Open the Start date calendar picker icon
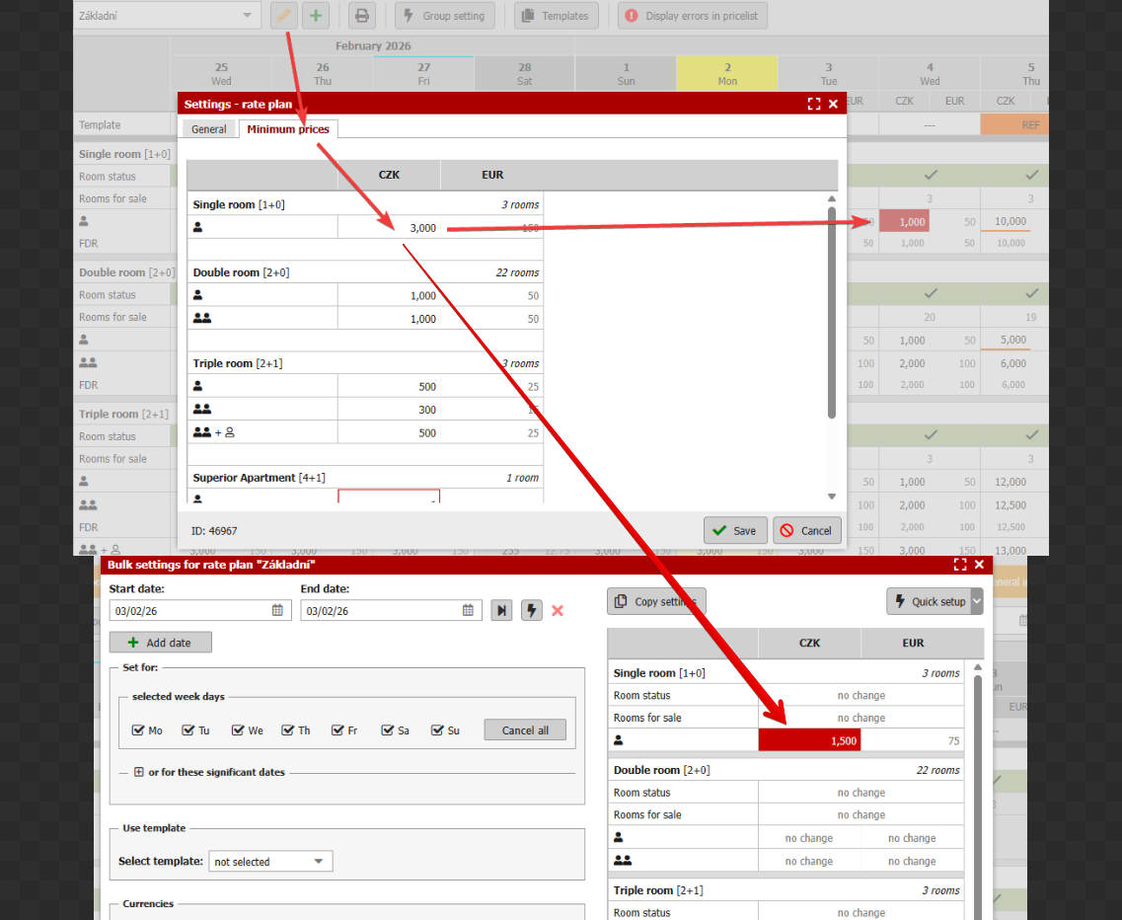 click(x=277, y=611)
